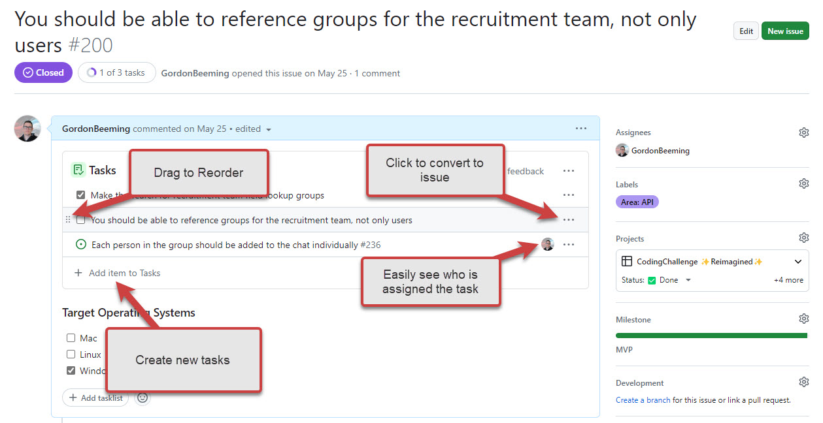Click the add reaction smiley icon

tap(142, 398)
